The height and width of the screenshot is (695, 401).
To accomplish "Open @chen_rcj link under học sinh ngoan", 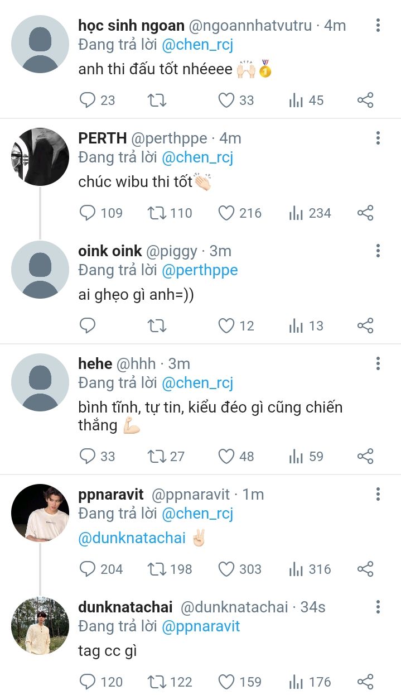I will (x=197, y=45).
